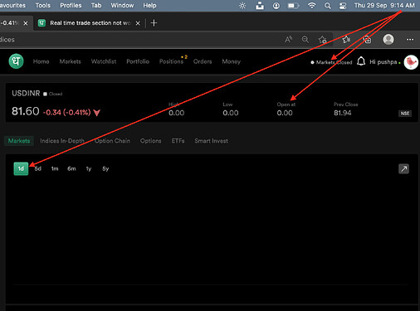The image size is (420, 311).
Task: Select the 1d chart range
Action: coord(21,168)
